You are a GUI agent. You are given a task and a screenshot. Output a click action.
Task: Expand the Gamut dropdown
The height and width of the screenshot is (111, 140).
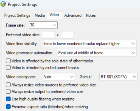tap(118, 77)
